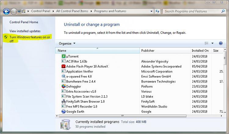Screen dimensions: 229x134
Task: Open View installed updates link
Action: tap(25, 31)
